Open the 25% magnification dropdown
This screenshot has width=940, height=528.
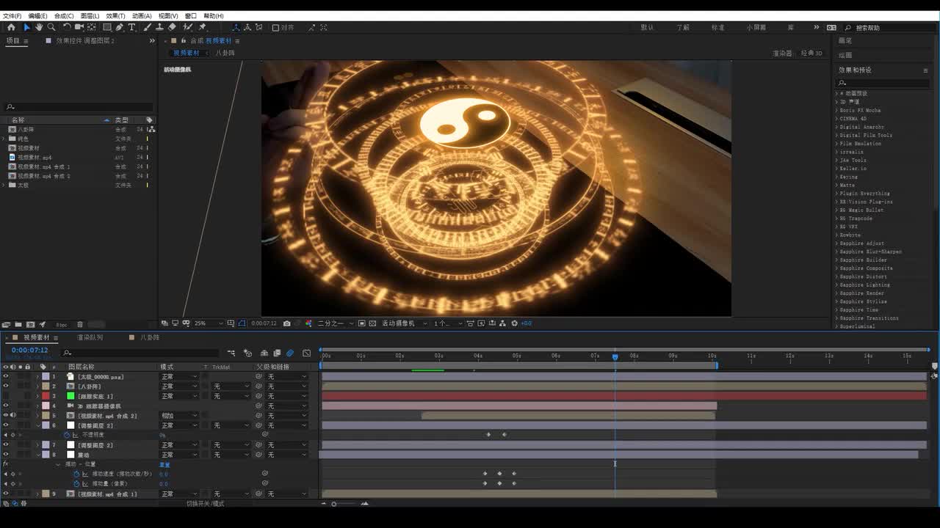[209, 323]
